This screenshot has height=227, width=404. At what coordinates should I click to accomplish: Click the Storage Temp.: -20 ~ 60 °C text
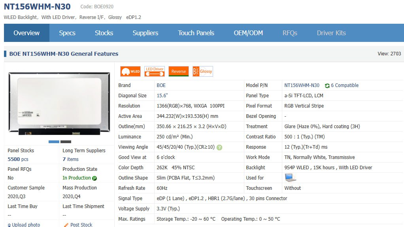click(186, 219)
